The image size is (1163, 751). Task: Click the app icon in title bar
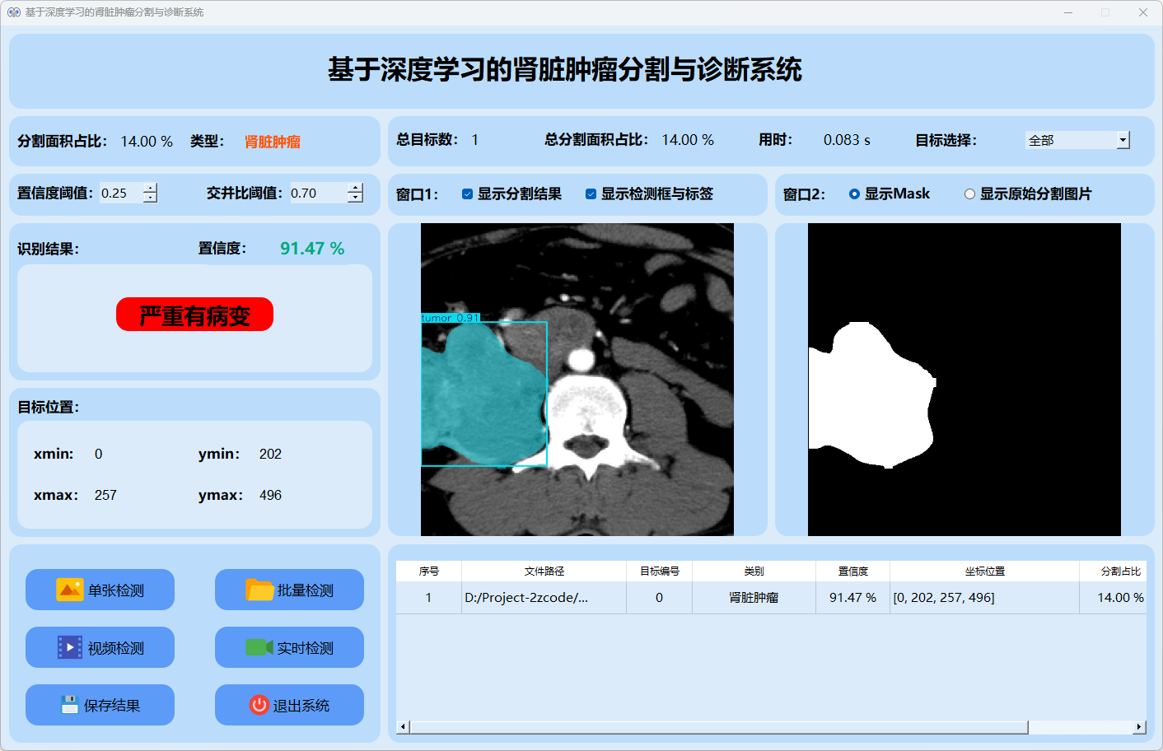[x=13, y=12]
